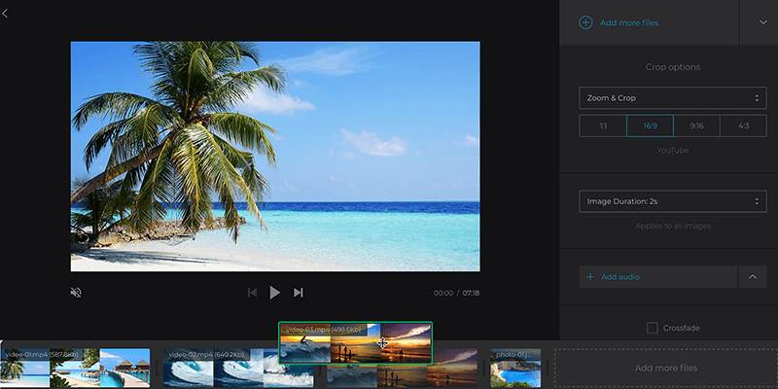The width and height of the screenshot is (778, 389).
Task: Click the 00:00 current time text
Action: click(443, 293)
